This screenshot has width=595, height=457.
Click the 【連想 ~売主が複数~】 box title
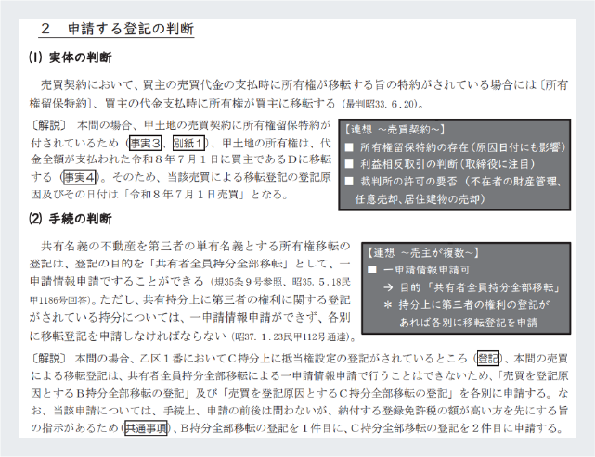[422, 252]
